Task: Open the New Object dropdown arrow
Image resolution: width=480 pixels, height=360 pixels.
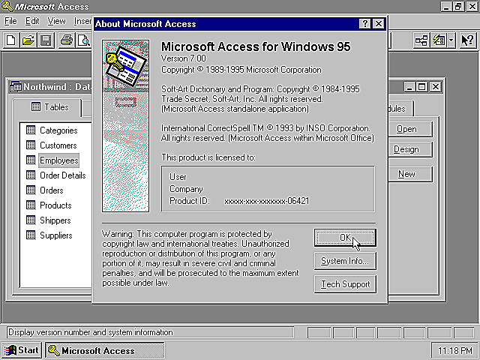Action: click(451, 40)
